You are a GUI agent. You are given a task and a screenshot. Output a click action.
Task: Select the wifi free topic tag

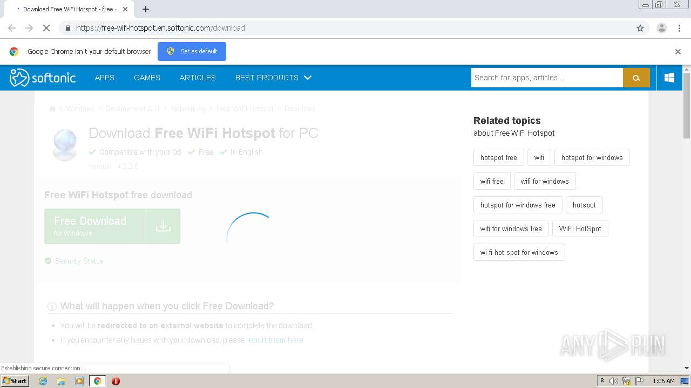(x=492, y=181)
